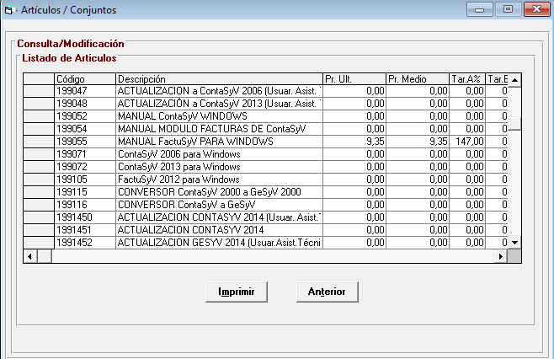Select description ACTUALIZACION CONTASYV 2014 of code 1991451
554x359 pixels.
pos(219,230)
